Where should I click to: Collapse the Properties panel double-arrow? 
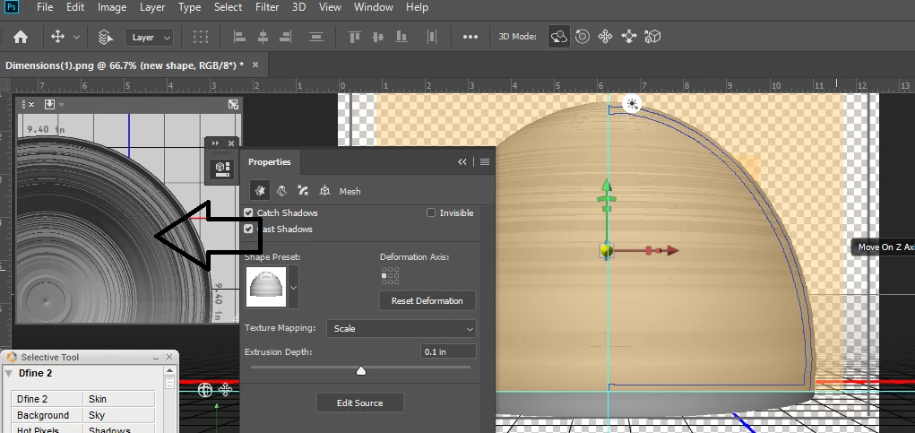(462, 162)
